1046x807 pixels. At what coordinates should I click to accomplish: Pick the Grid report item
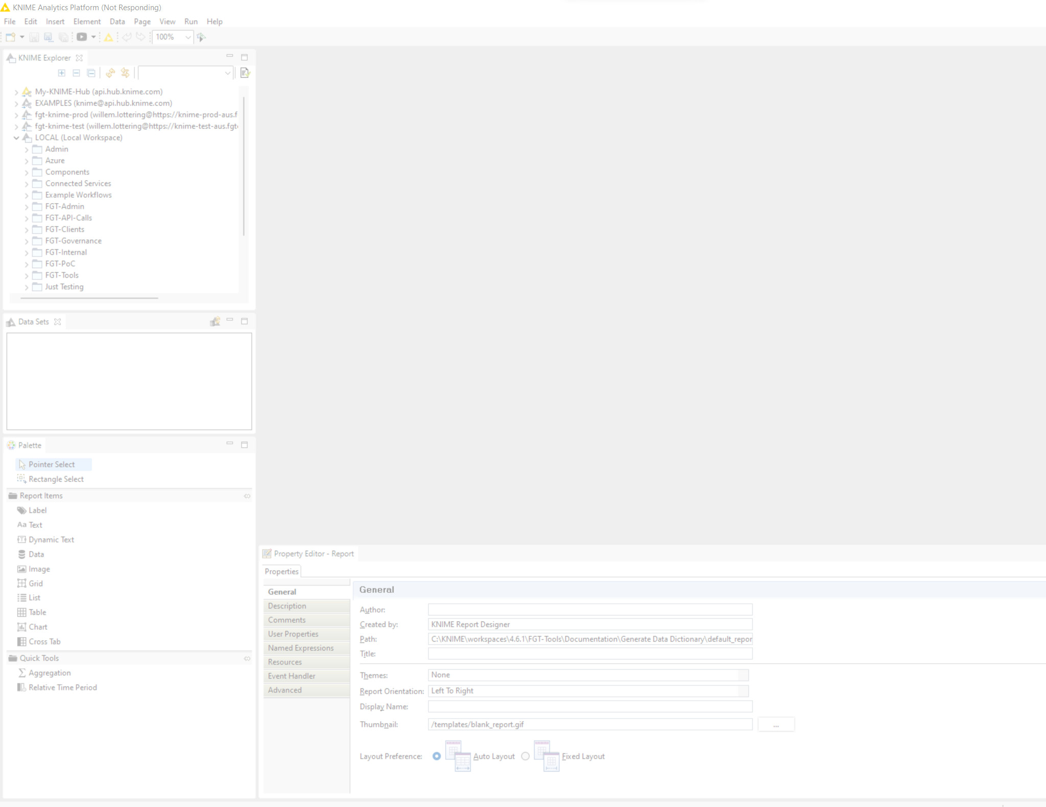[x=30, y=583]
